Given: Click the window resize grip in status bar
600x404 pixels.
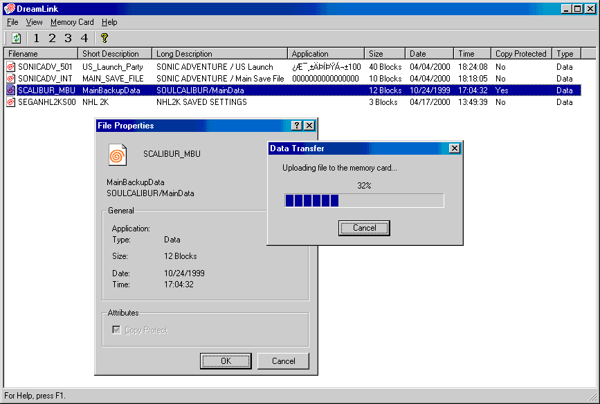Looking at the screenshot, I should click(x=592, y=396).
